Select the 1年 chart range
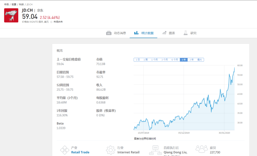257x156 pixels. point(183,60)
